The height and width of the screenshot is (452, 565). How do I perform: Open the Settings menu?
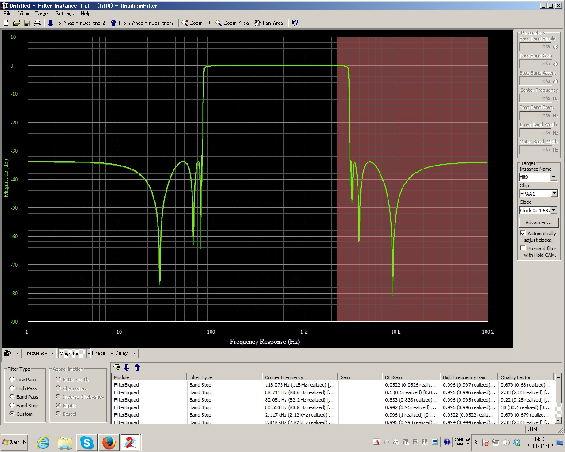coord(65,14)
